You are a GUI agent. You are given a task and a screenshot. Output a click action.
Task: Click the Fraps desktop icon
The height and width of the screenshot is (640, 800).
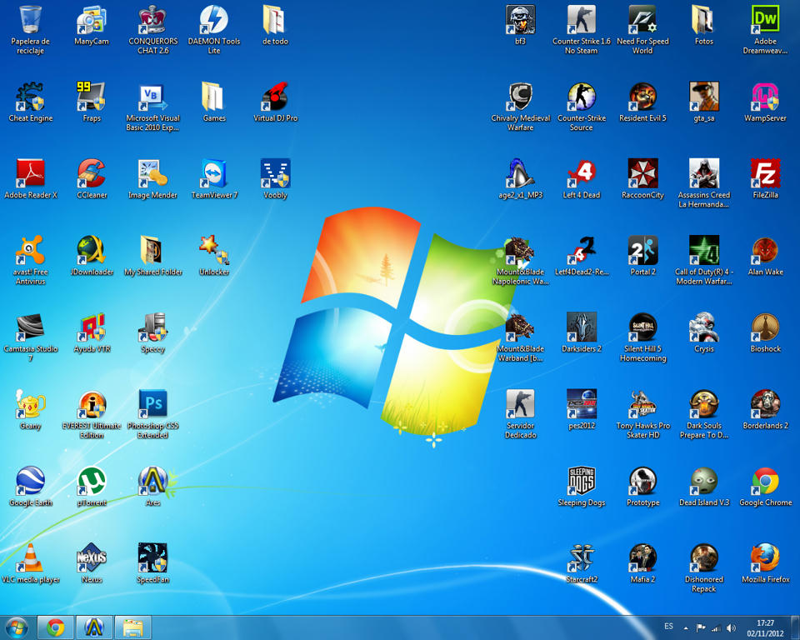92,97
